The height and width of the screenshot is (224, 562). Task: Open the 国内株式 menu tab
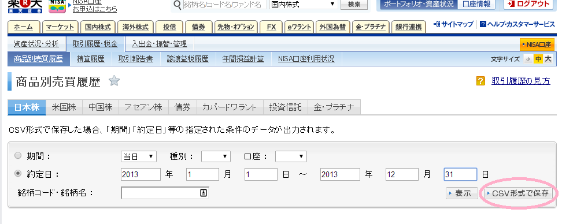98,27
